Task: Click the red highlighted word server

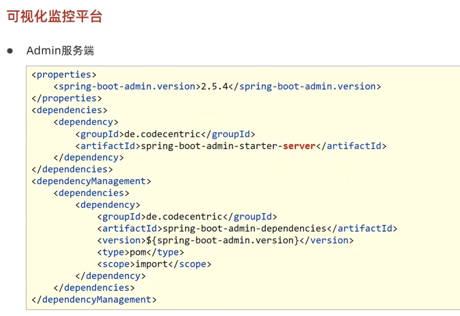Action: [x=299, y=146]
